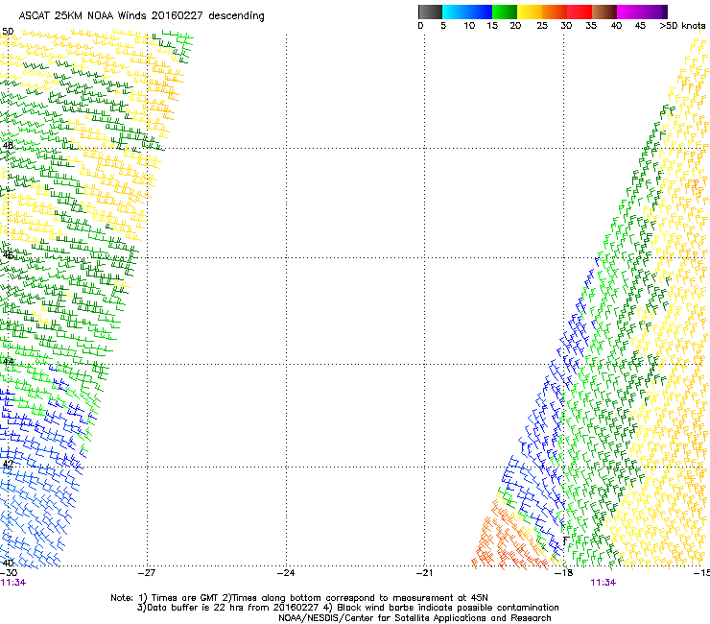Click the lone black wind barb near -18
710x624 pixels.
tap(566, 540)
